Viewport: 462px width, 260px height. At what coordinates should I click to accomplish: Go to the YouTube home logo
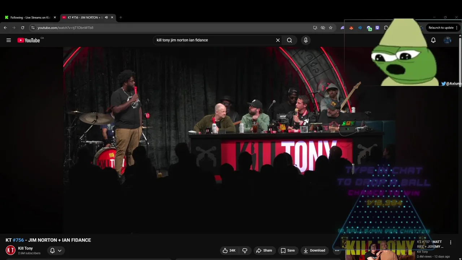(x=29, y=40)
